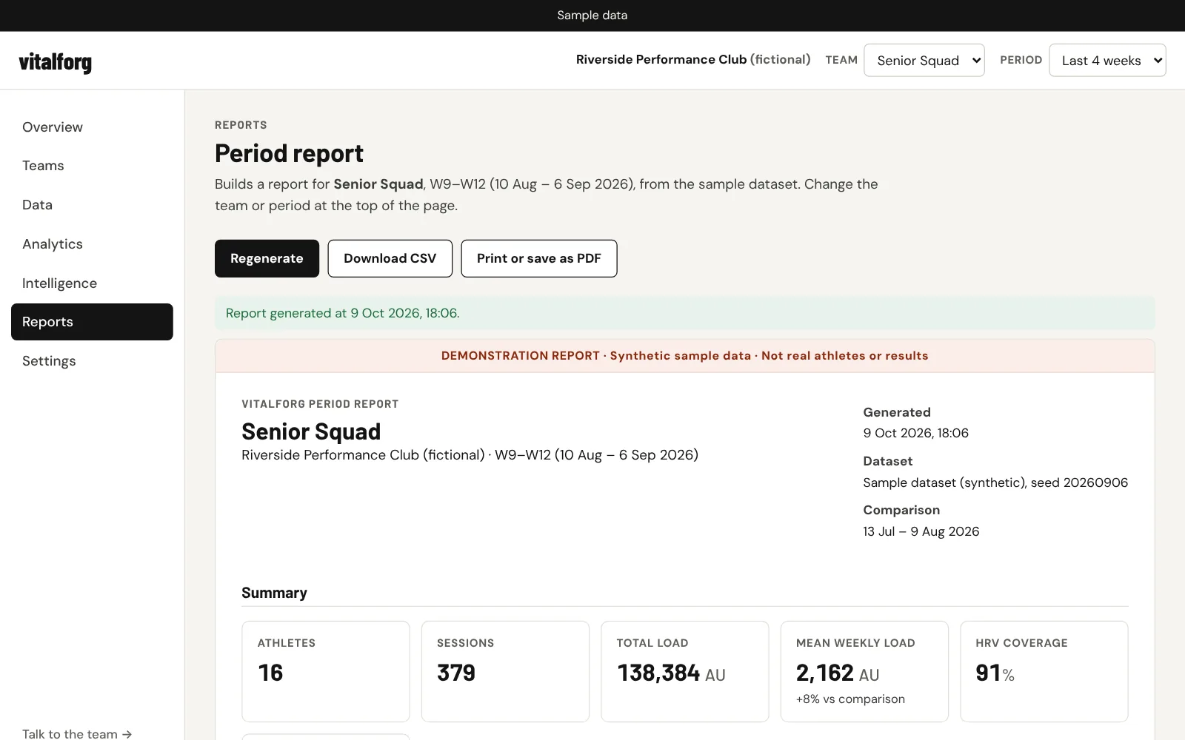Click the DEMONSTRATION REPORT banner text

click(684, 356)
